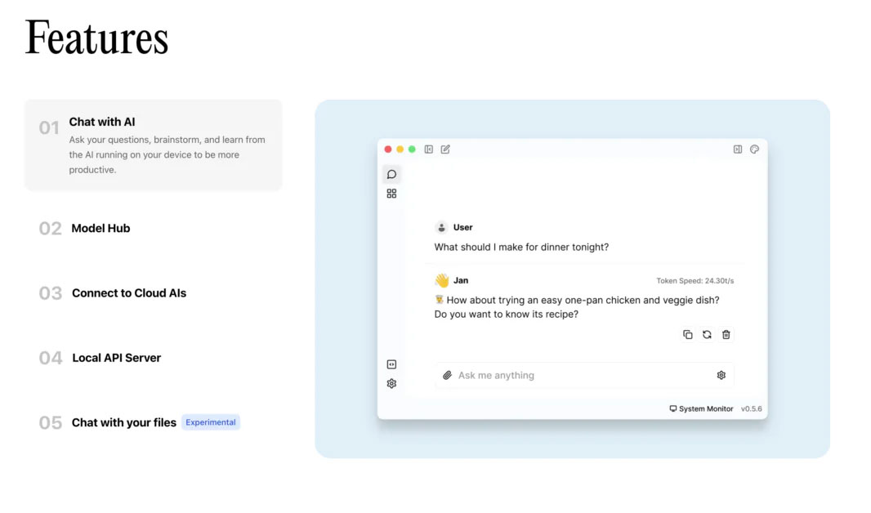
Task: Expand the Connect to Cloud AIs feature
Action: [128, 293]
